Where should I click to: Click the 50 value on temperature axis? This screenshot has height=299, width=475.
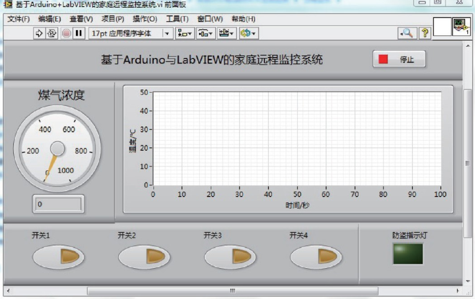tap(143, 92)
